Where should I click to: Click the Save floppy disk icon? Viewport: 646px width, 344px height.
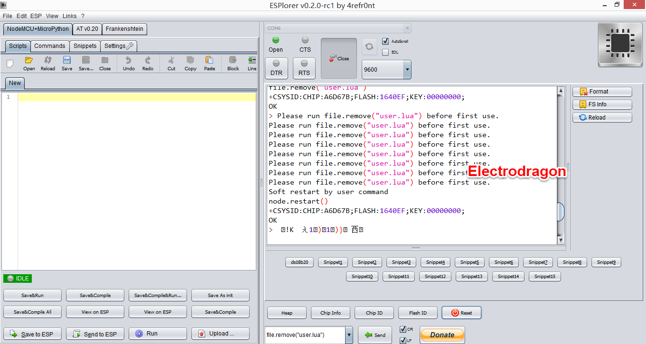(67, 61)
